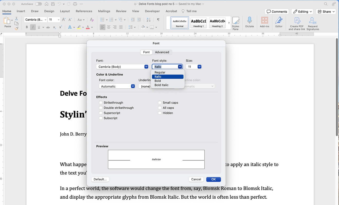This screenshot has width=339, height=205.
Task: Choose Bold Italic in font style list
Action: 168,85
